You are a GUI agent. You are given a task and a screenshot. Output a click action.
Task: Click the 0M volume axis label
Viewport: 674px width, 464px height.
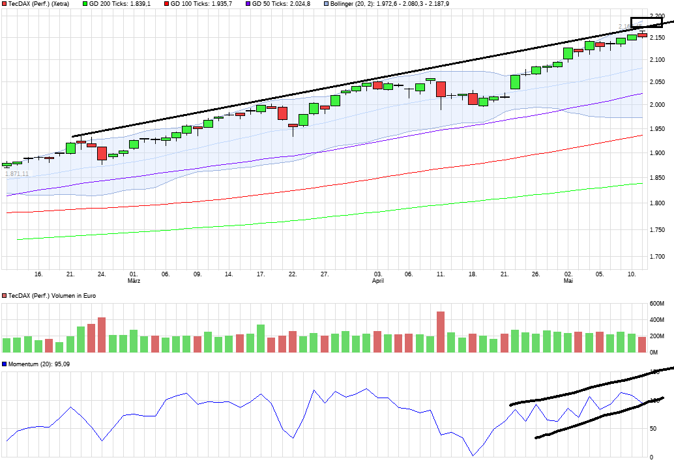[x=654, y=353]
